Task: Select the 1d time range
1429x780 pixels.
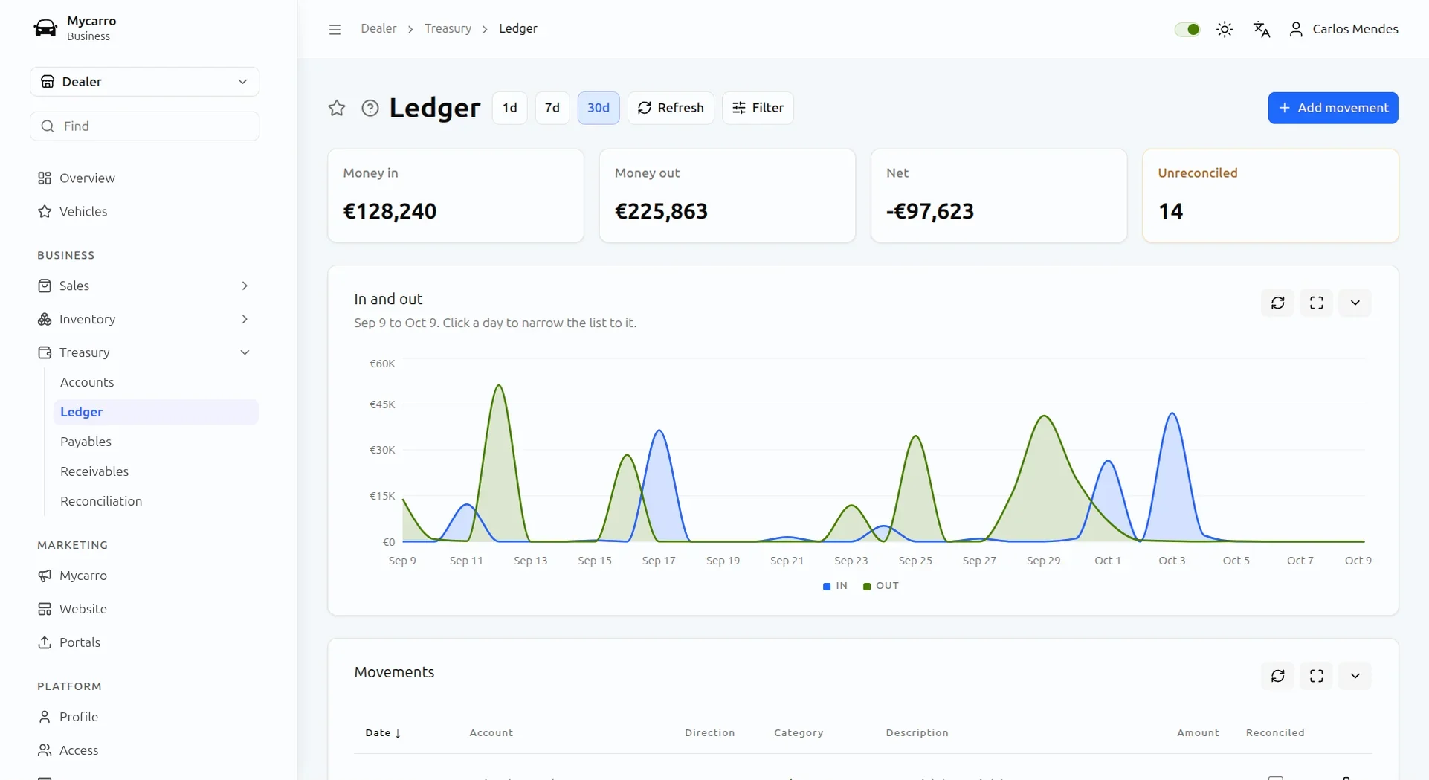Action: pyautogui.click(x=510, y=108)
